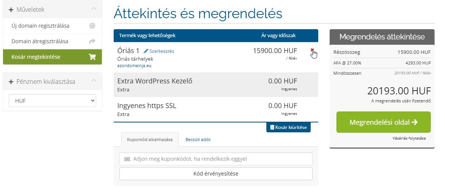The width and height of the screenshot is (452, 193).
Task: Focus the coupon code input field
Action: pyautogui.click(x=220, y=159)
